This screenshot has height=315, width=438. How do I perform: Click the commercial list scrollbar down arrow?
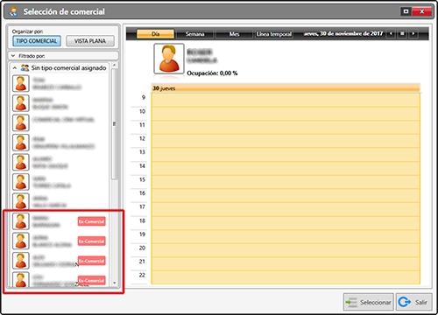click(x=115, y=283)
